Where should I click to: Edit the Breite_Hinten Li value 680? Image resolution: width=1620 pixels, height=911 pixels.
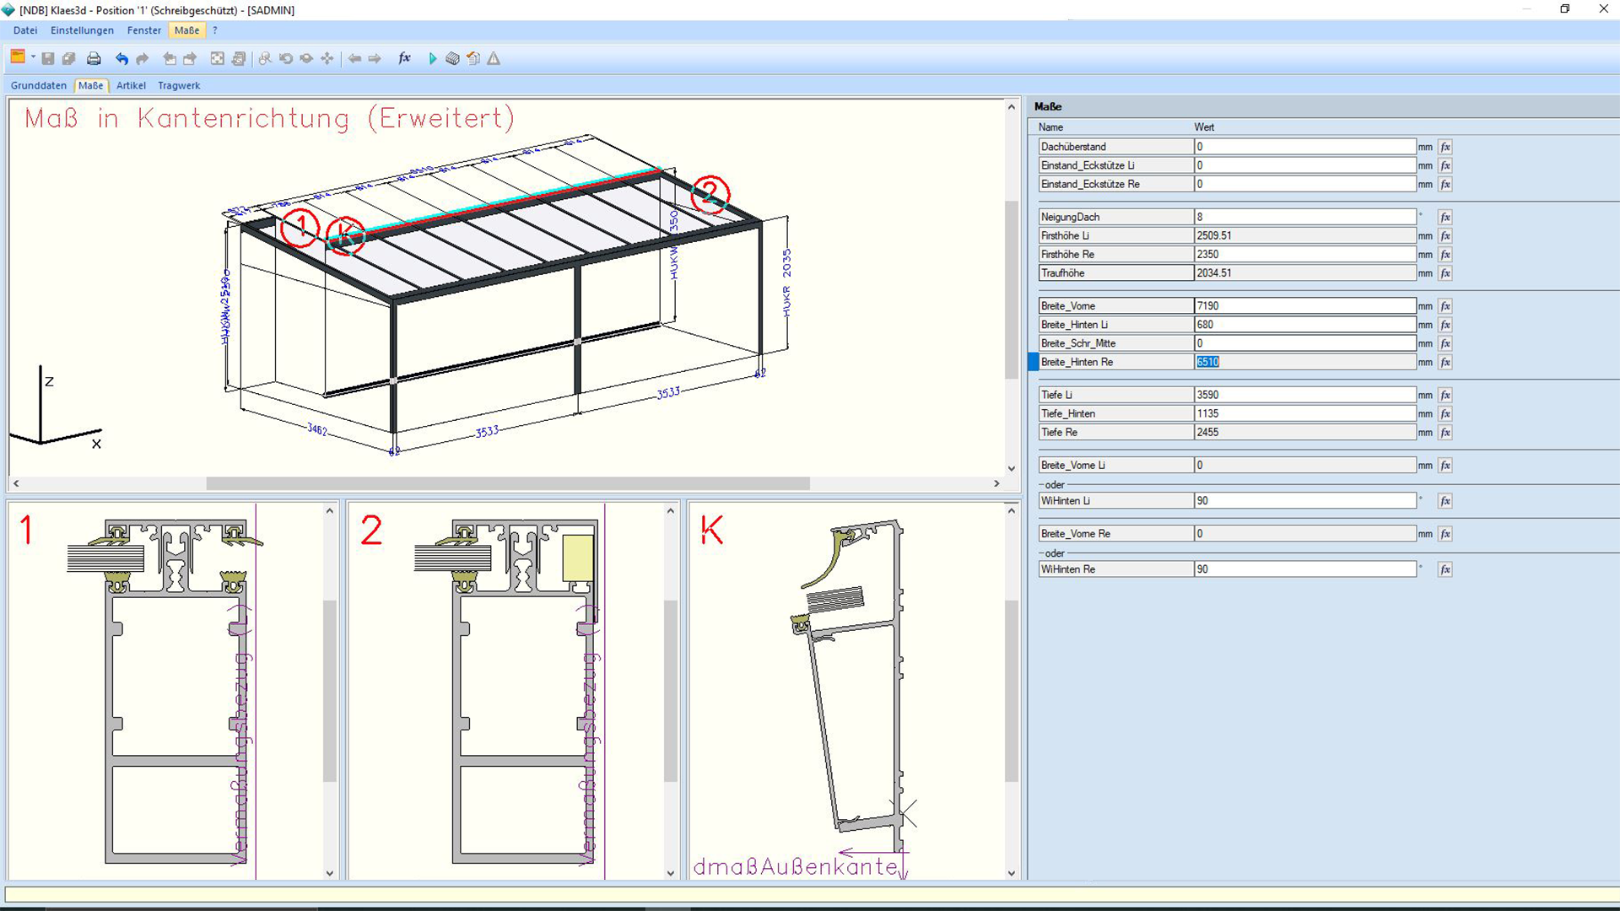[1304, 325]
